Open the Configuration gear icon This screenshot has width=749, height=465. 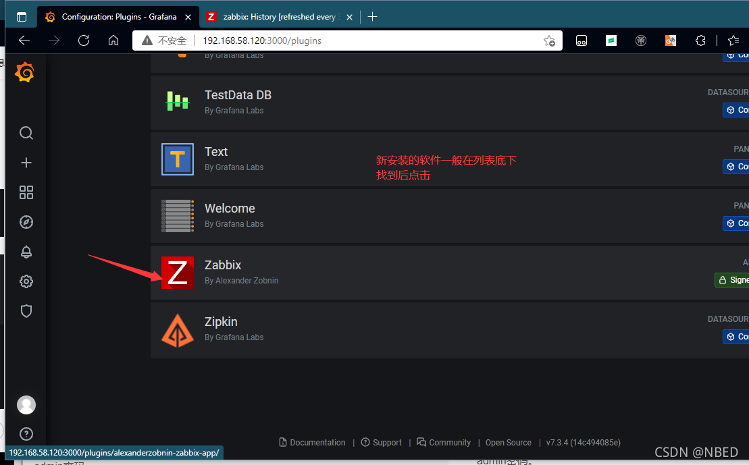(26, 281)
